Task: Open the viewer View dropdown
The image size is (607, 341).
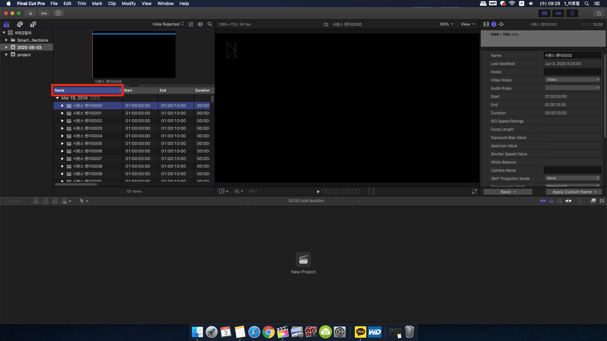Action: click(468, 24)
